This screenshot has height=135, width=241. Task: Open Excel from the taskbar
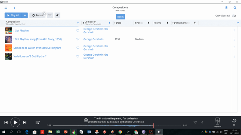pos(58,132)
